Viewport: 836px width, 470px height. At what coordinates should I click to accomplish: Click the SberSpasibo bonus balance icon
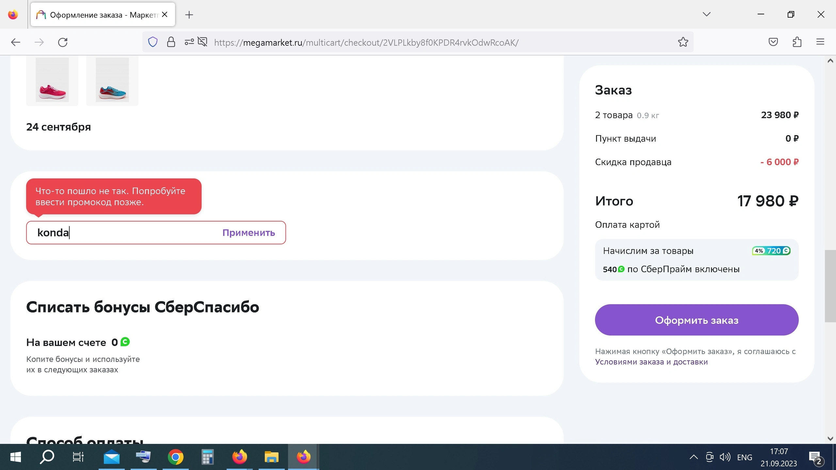click(x=125, y=342)
